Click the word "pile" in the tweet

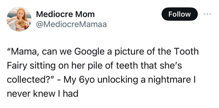[x=93, y=66]
